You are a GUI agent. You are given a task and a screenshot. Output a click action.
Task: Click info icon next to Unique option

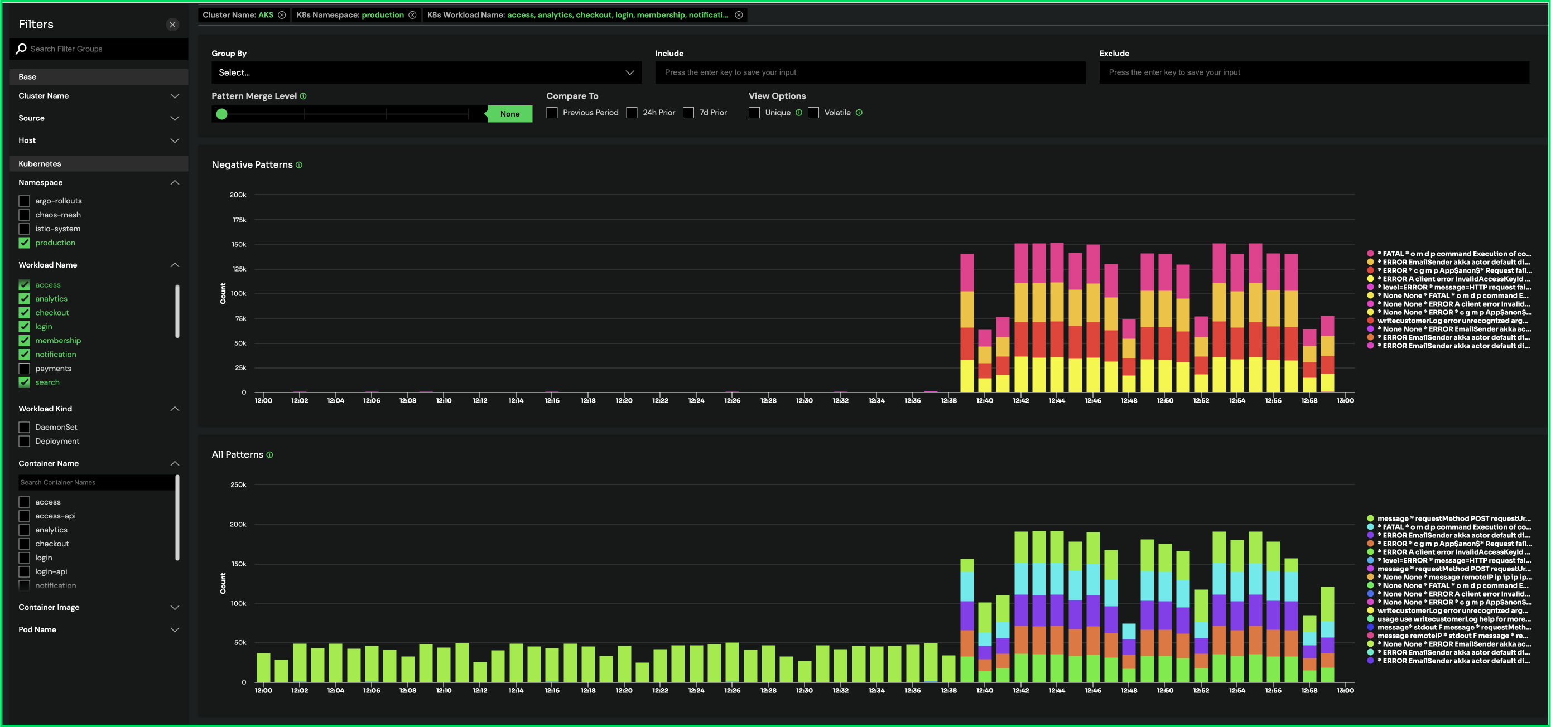799,113
